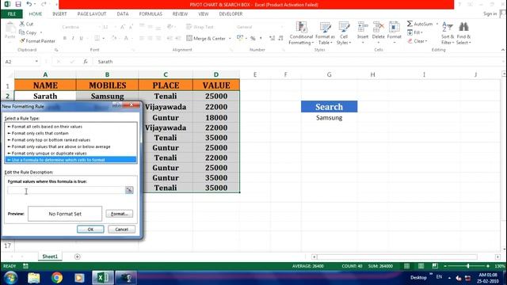Click the formula input field in dialog
507x285 pixels.
point(66,190)
